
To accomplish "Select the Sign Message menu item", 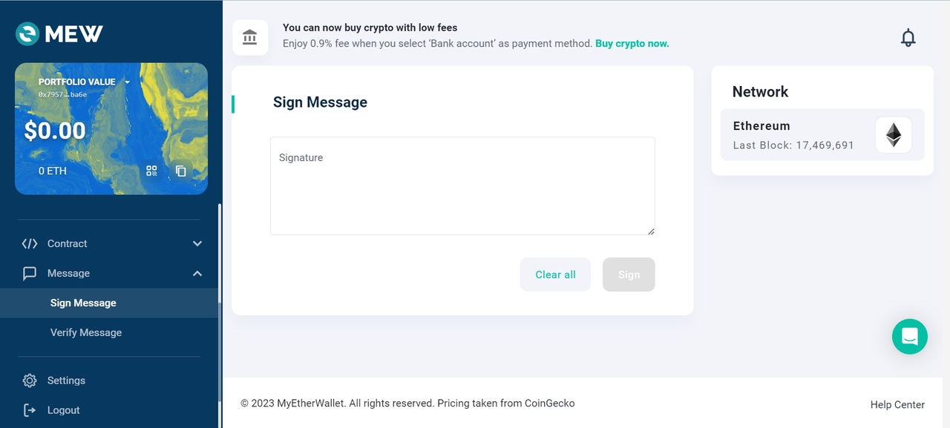I will pyautogui.click(x=83, y=303).
